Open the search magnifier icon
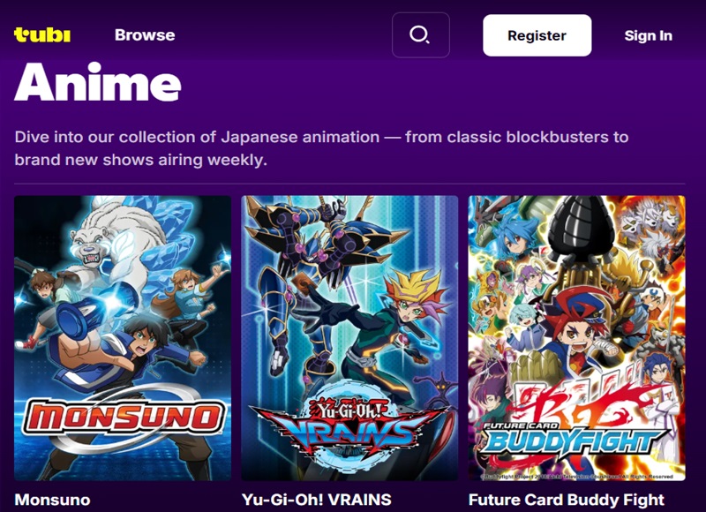The width and height of the screenshot is (706, 512). coord(421,35)
